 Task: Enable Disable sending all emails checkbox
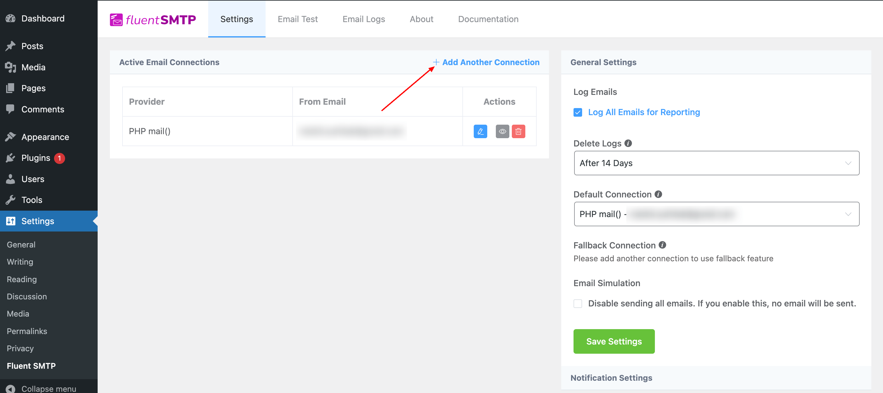pyautogui.click(x=578, y=303)
